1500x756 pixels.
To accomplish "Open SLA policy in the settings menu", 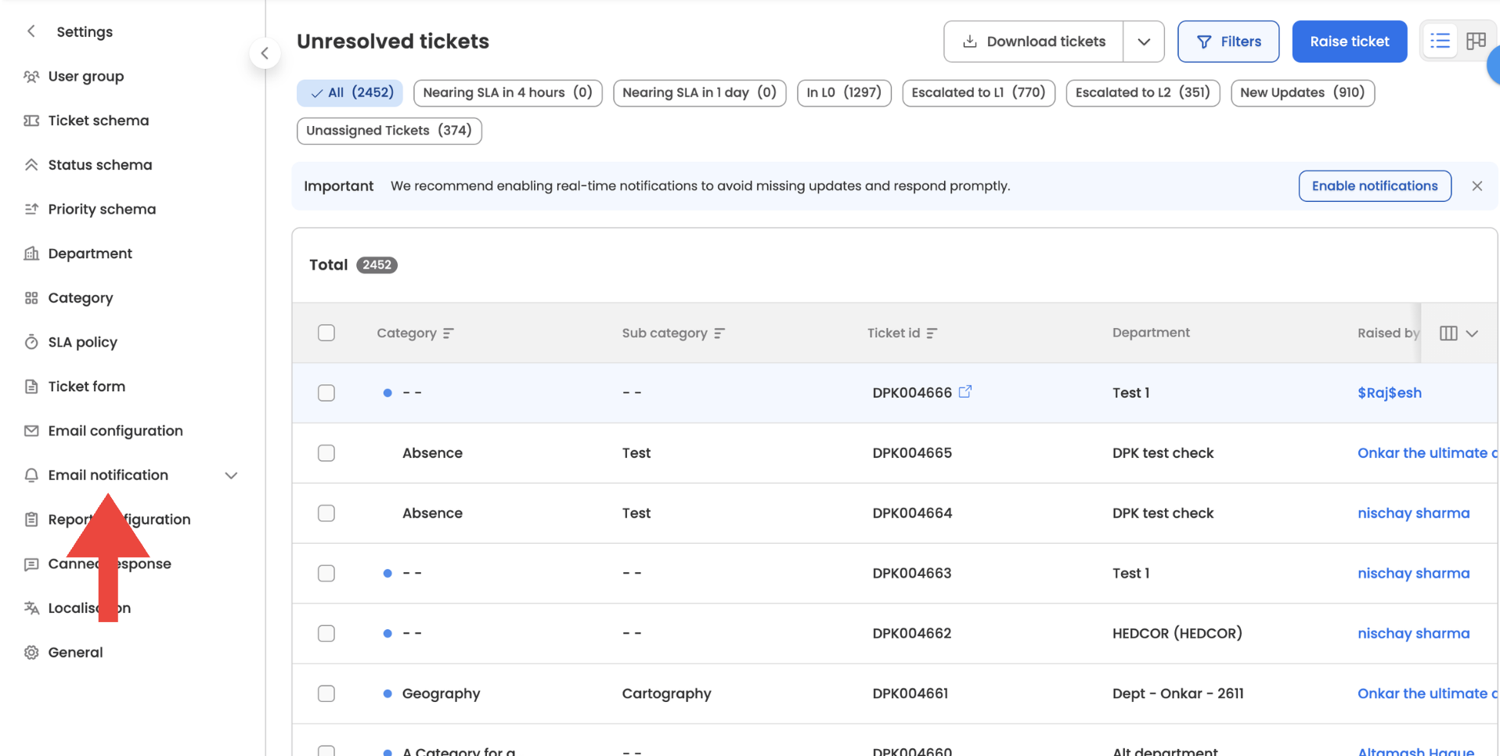I will pyautogui.click(x=82, y=342).
